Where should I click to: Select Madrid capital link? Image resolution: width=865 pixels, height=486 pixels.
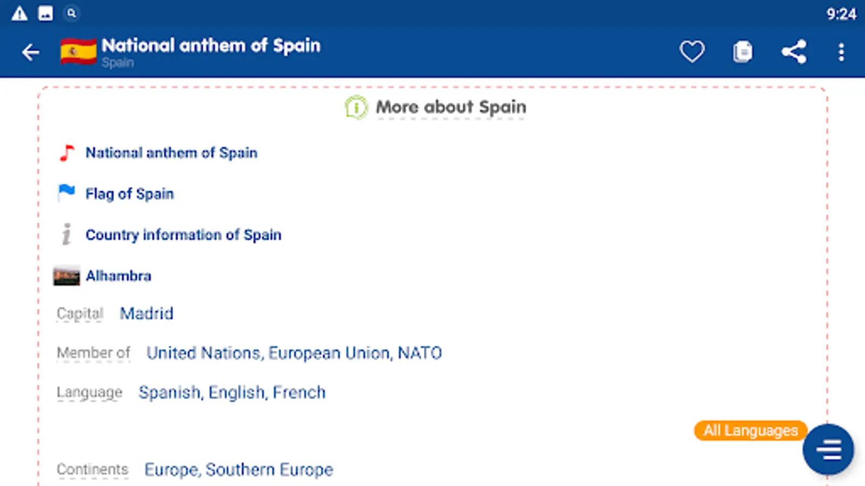(147, 314)
